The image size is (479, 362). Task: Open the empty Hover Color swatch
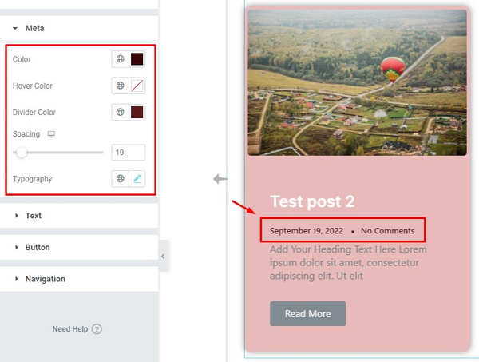point(137,86)
